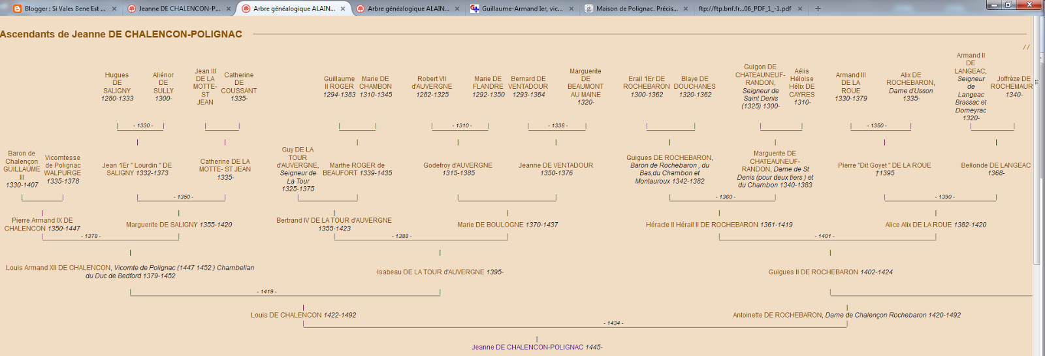1045x356 pixels.
Task: Open Louis Armand XII DE CHALENCON link
Action: (x=130, y=272)
